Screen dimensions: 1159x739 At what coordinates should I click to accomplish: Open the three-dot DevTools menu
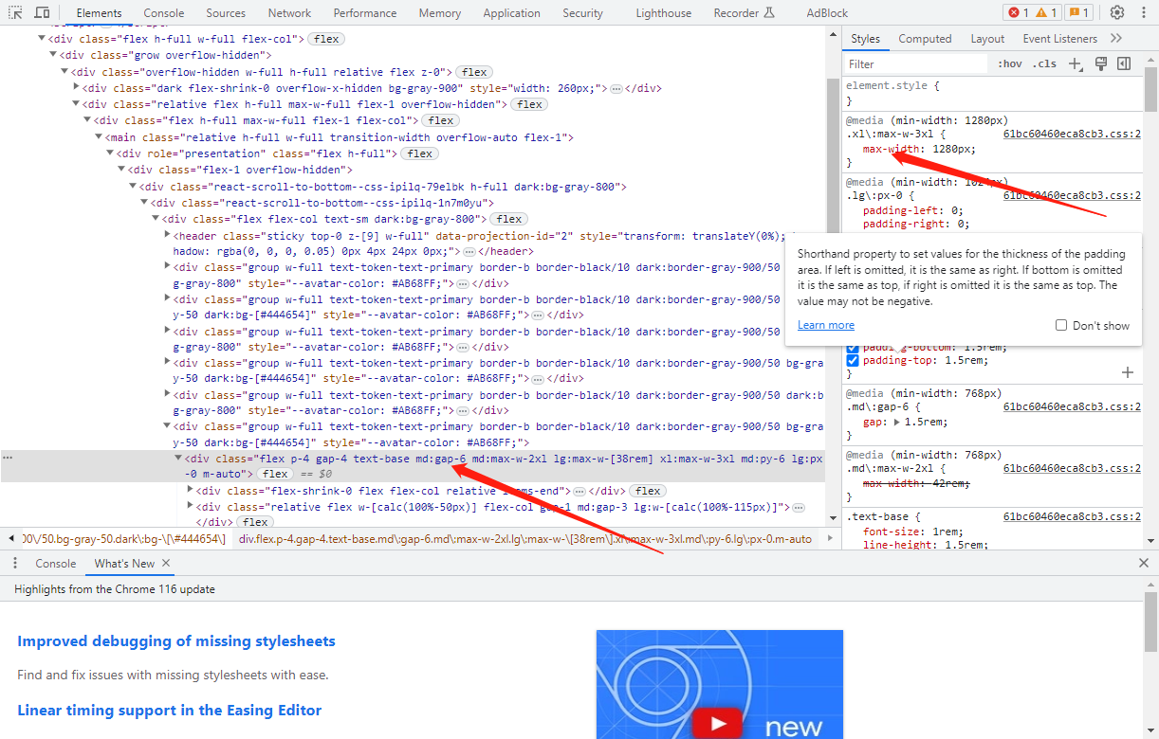point(1145,12)
